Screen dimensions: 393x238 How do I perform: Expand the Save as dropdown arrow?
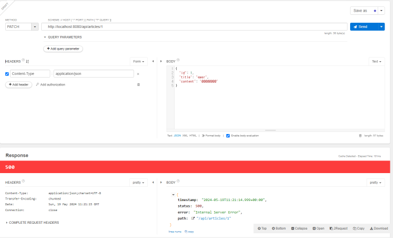[382, 10]
